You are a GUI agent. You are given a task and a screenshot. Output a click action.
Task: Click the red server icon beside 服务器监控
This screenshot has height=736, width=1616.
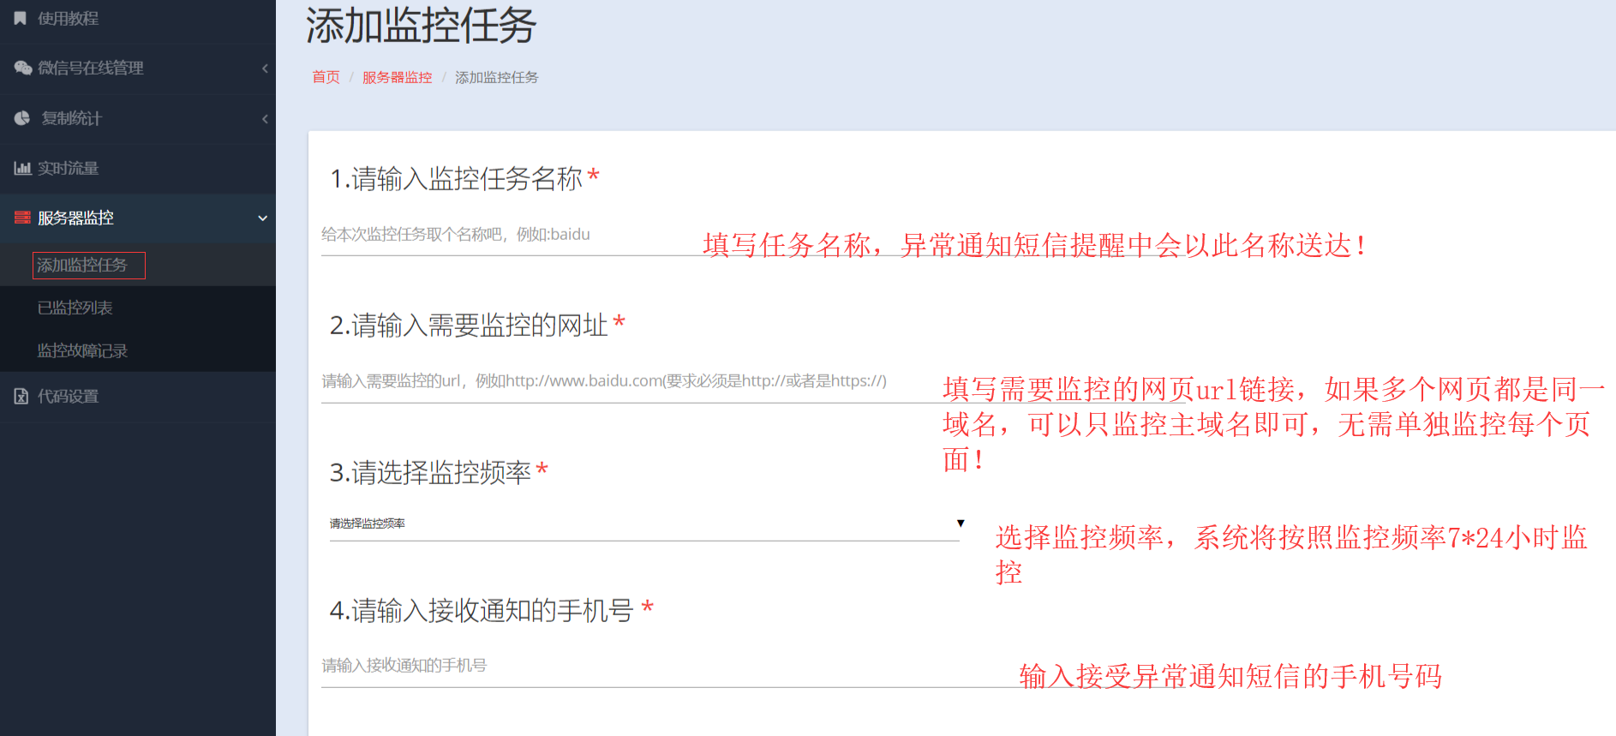(x=22, y=218)
